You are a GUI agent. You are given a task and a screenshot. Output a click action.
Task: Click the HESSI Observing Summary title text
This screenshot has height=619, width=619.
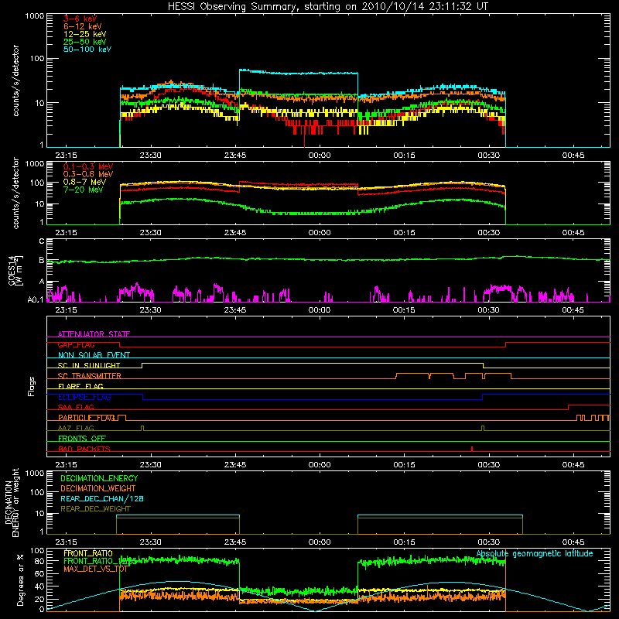pyautogui.click(x=328, y=6)
